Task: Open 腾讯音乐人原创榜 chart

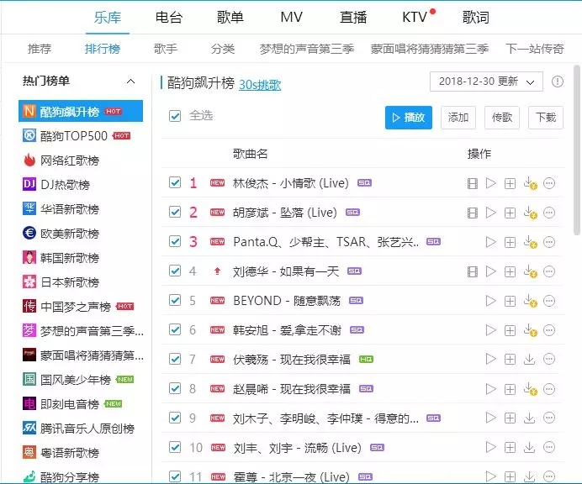Action: pyautogui.click(x=81, y=428)
